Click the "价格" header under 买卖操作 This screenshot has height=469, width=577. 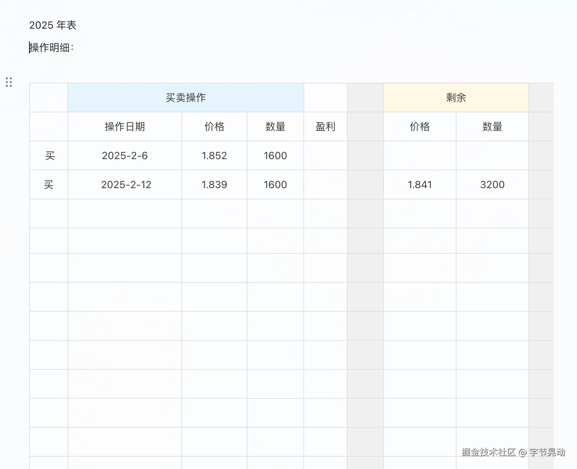214,126
